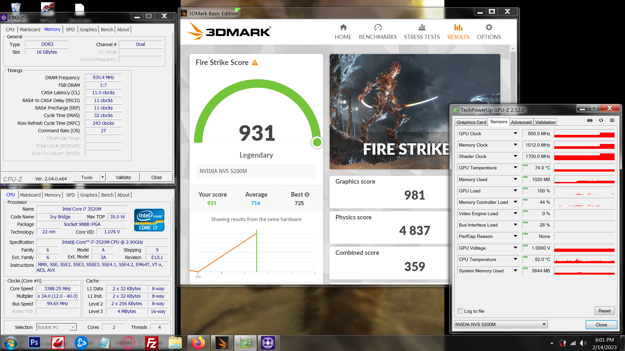Expand the System Memory Used sensor dropdown
Viewport: 625px width, 351px height.
[515, 271]
